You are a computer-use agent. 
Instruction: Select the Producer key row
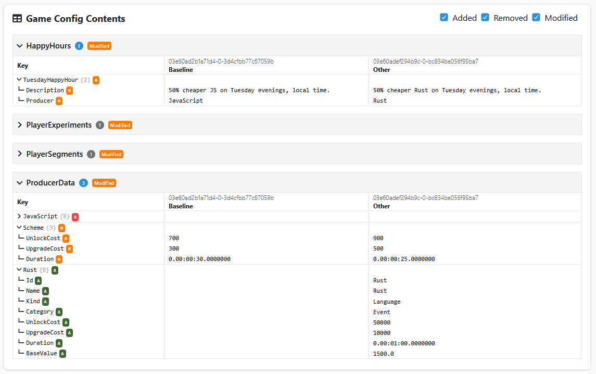[x=40, y=101]
